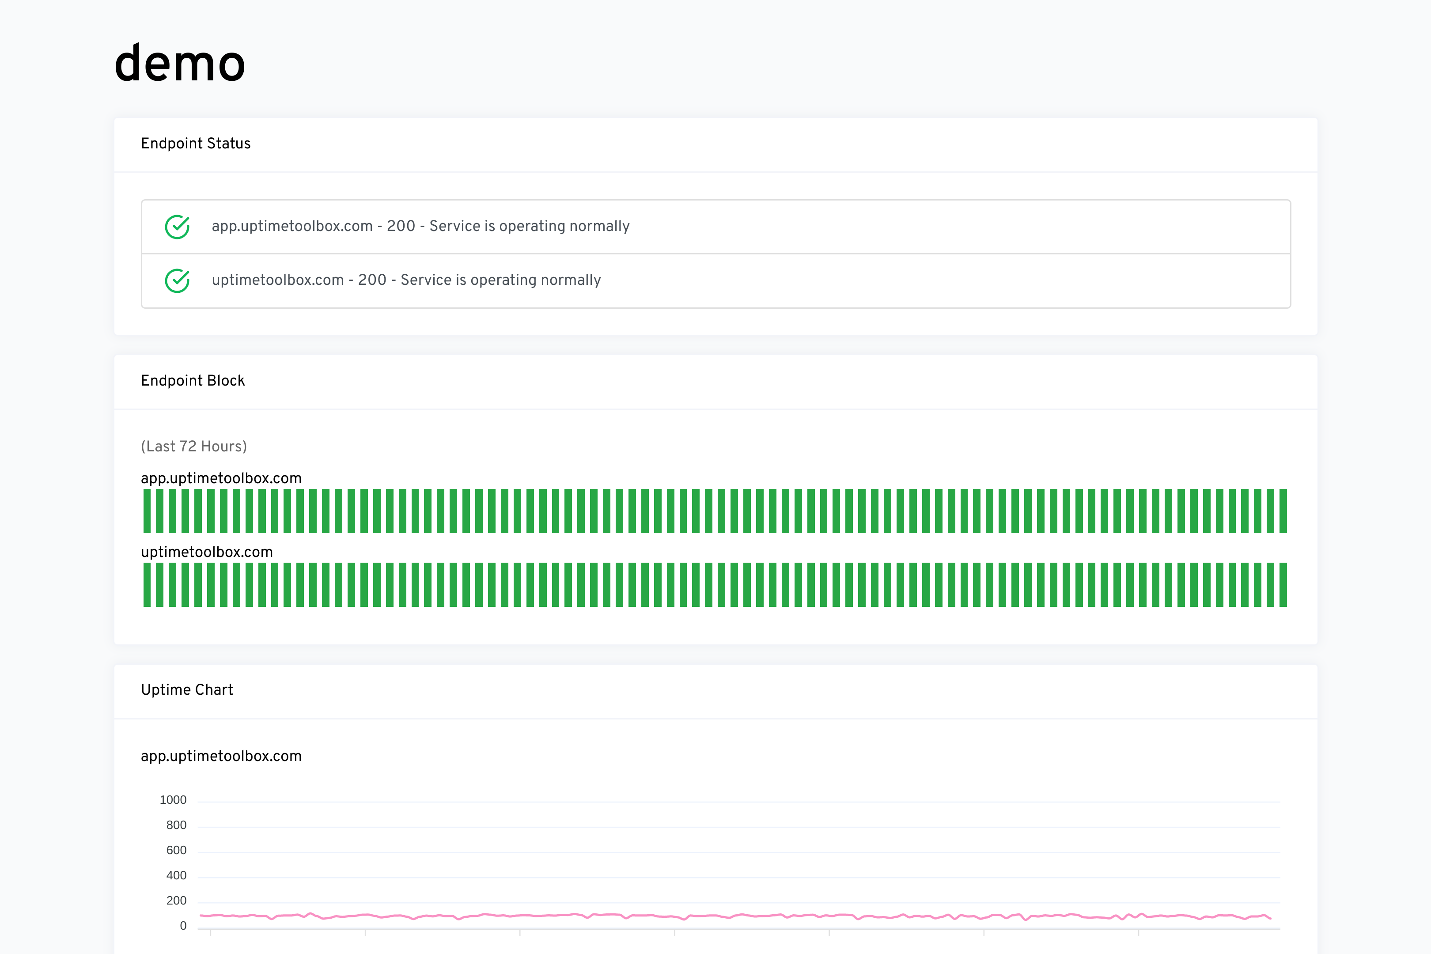Click the green check icon for app.uptimetoolbox.com
1431x954 pixels.
pos(177,226)
